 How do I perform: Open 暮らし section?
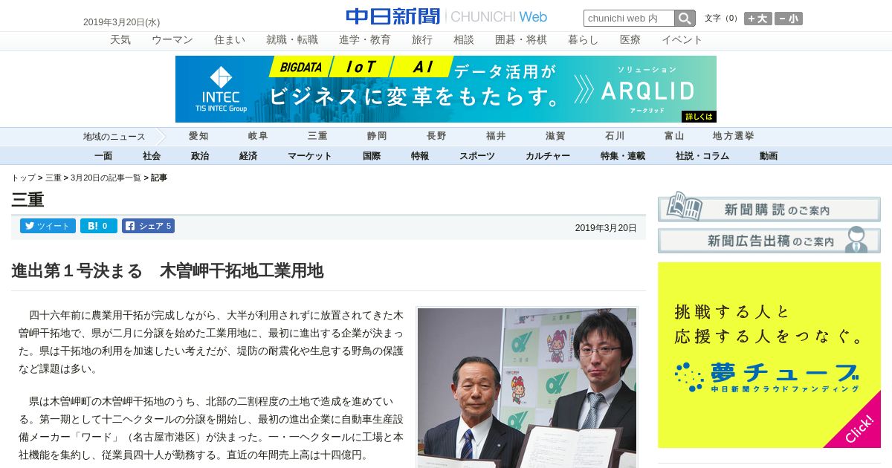[x=584, y=40]
